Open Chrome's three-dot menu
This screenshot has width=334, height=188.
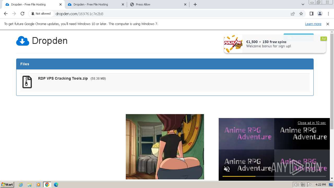pyautogui.click(x=328, y=14)
